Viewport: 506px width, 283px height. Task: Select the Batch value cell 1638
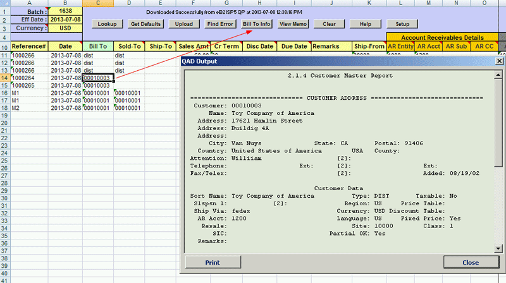(x=65, y=11)
